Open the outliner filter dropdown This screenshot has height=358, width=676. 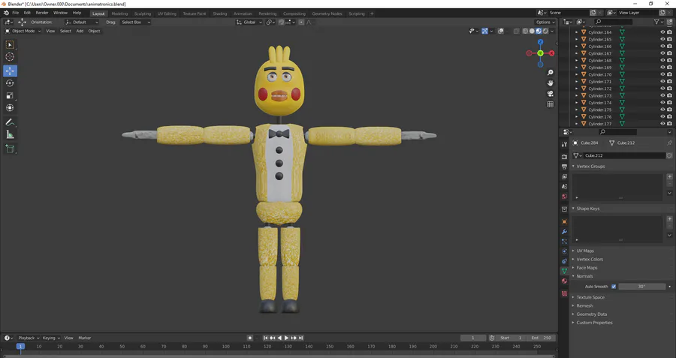click(x=658, y=22)
